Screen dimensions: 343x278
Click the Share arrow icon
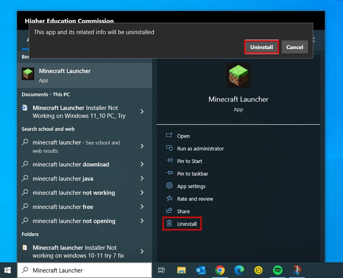point(169,211)
